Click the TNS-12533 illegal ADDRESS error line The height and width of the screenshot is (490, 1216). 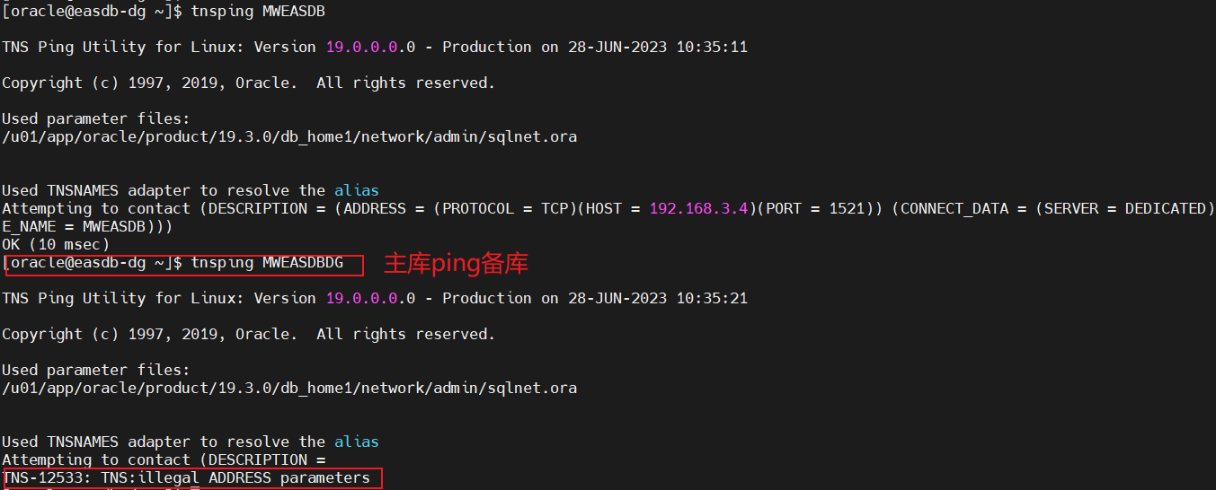click(186, 478)
